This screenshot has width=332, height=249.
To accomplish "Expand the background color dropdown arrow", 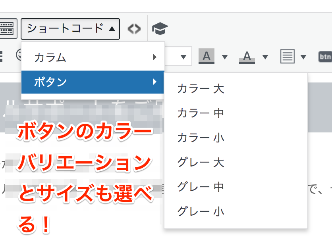I will pyautogui.click(x=225, y=57).
